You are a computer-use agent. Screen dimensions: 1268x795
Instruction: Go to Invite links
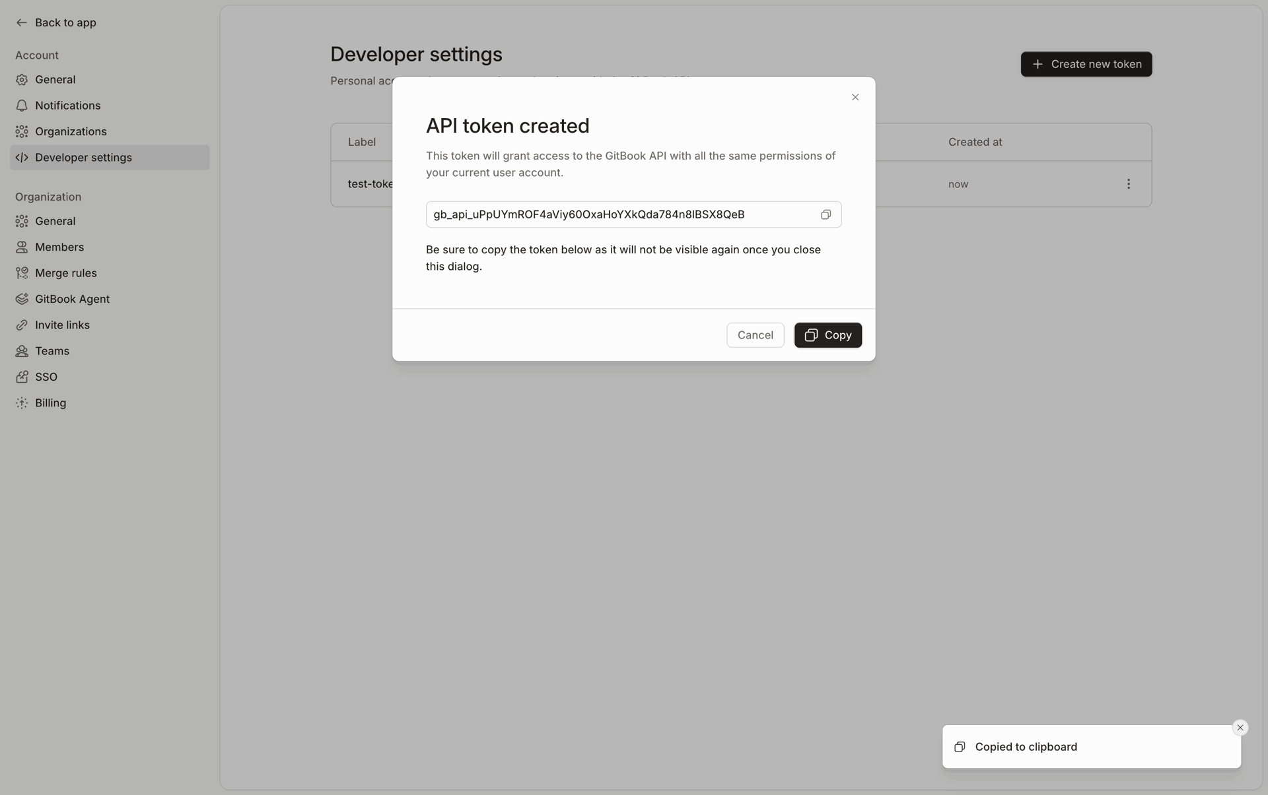tap(110, 325)
